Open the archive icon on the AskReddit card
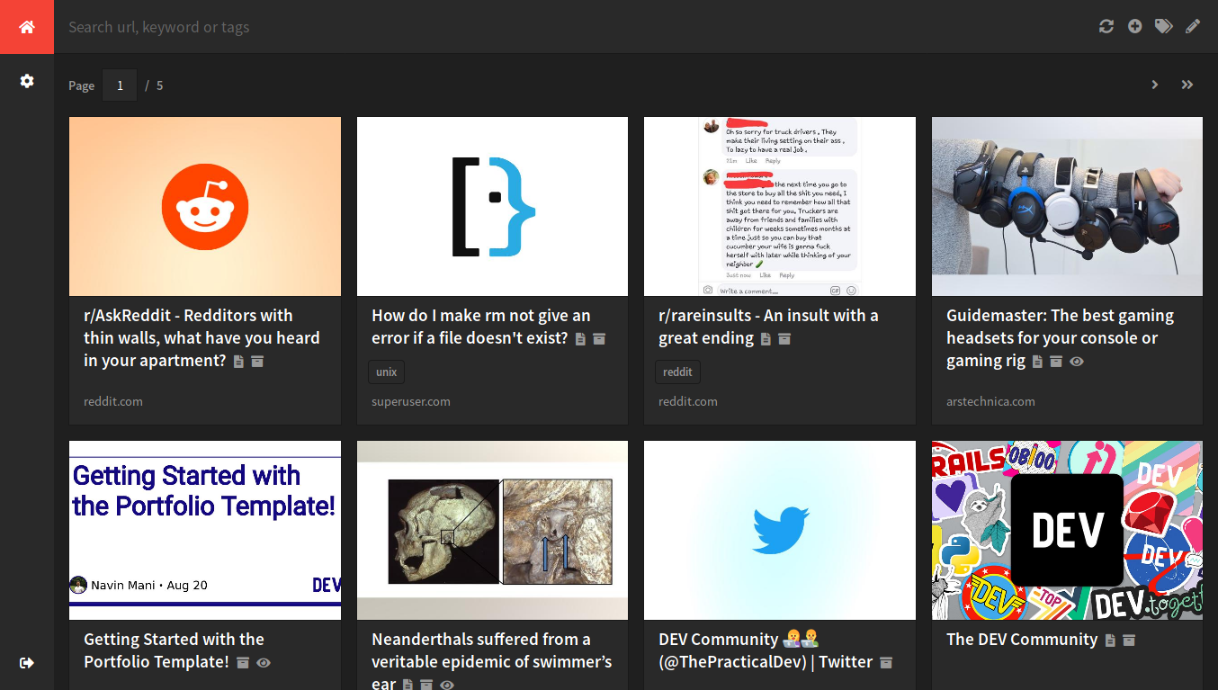1218x690 pixels. point(257,361)
